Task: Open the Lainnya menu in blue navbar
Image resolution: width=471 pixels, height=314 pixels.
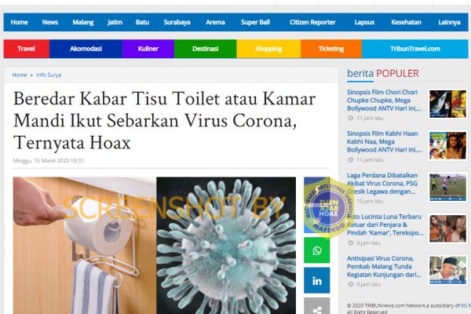Action: point(449,22)
